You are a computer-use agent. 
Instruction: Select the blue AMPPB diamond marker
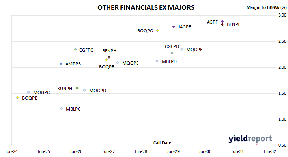61,64
